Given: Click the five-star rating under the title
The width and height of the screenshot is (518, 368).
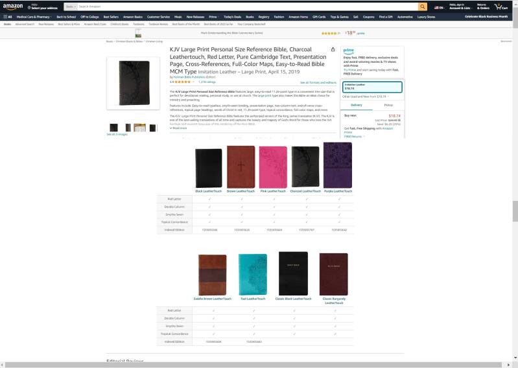Looking at the screenshot, I should (182, 82).
